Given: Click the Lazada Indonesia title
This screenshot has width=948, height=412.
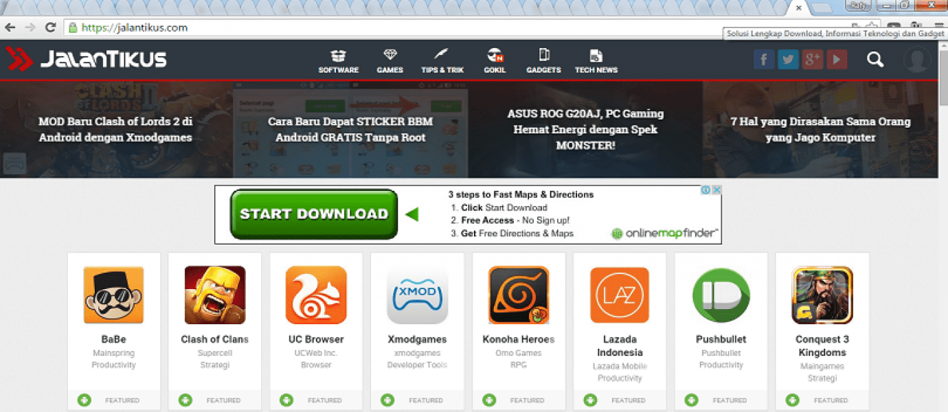Looking at the screenshot, I should click(620, 346).
